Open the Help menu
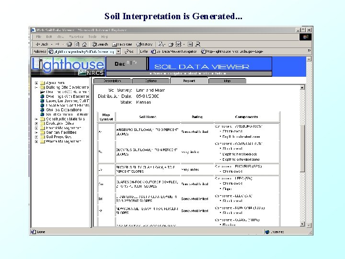The image size is (345, 259). (x=104, y=37)
